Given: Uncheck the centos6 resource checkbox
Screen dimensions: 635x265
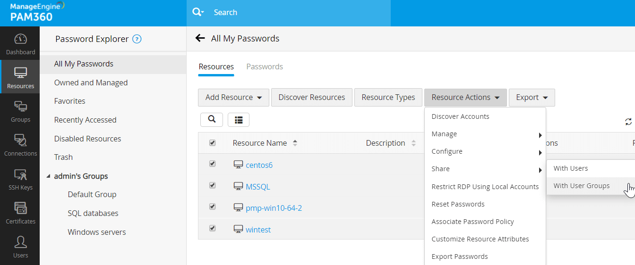Looking at the screenshot, I should [x=212, y=164].
